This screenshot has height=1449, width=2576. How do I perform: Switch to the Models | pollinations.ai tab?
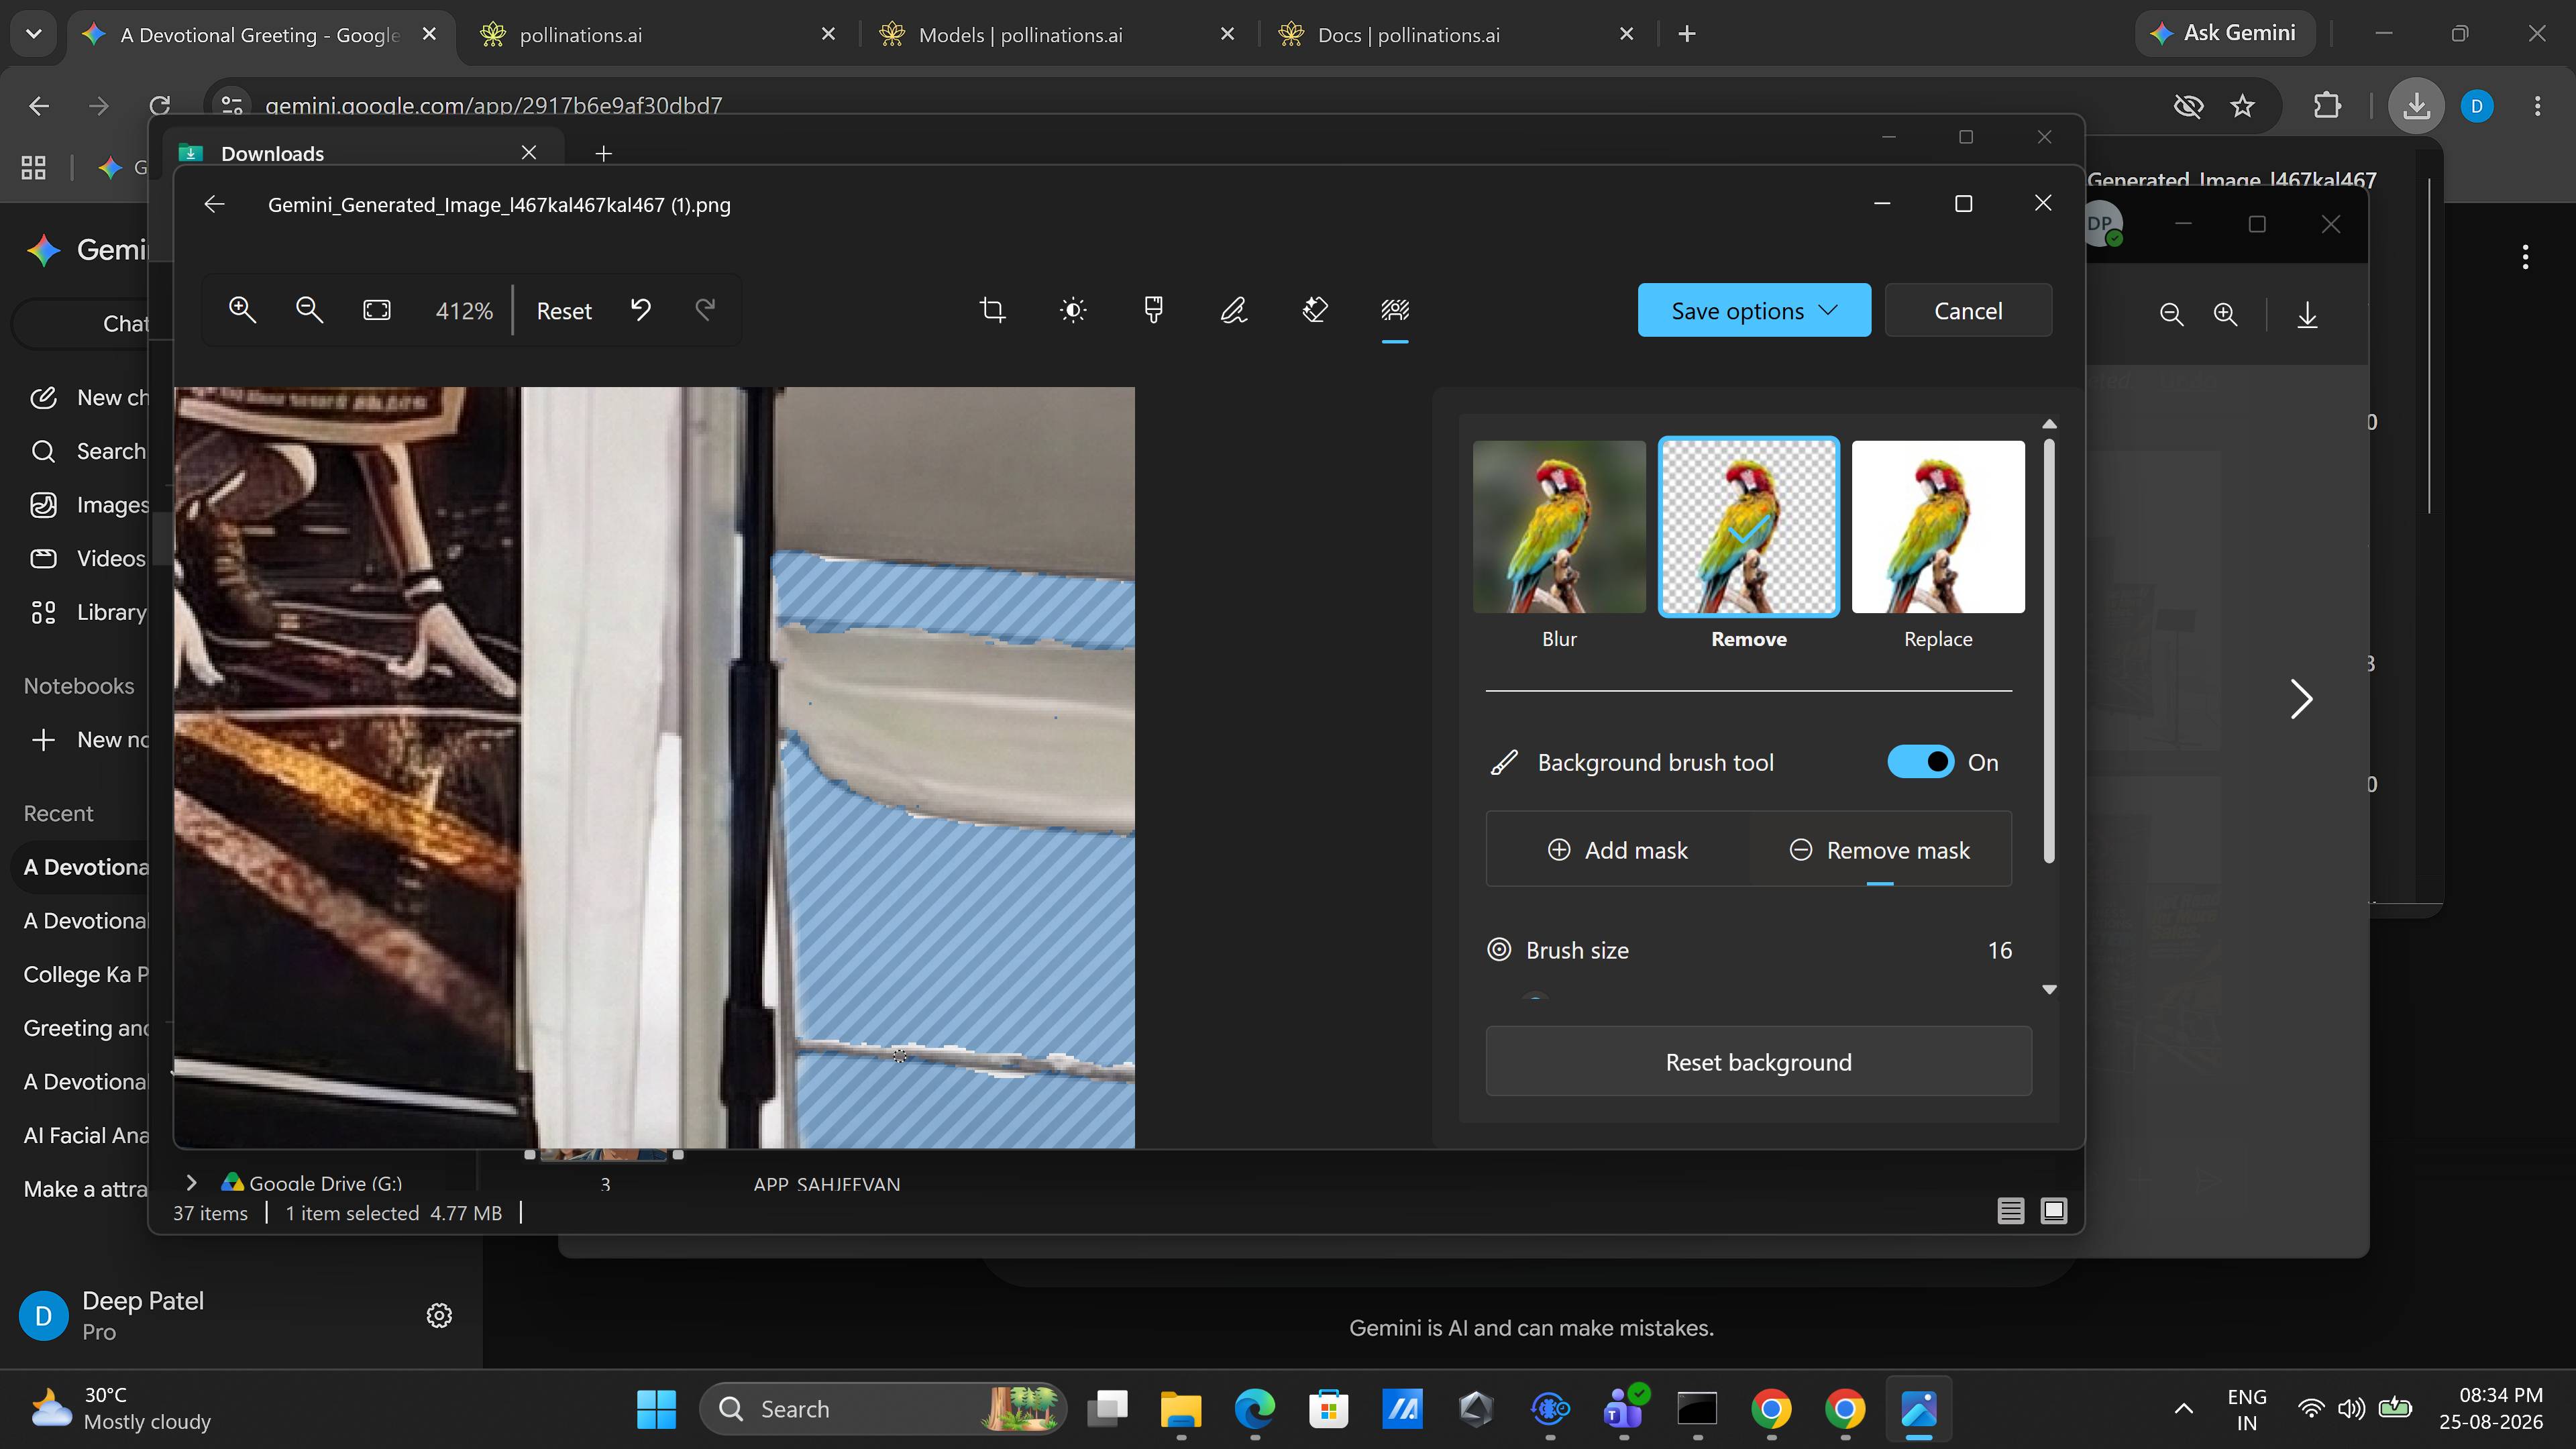pos(1020,35)
